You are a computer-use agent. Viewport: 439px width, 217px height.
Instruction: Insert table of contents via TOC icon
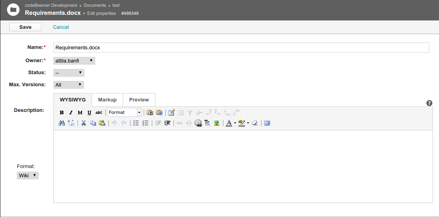[x=208, y=123]
